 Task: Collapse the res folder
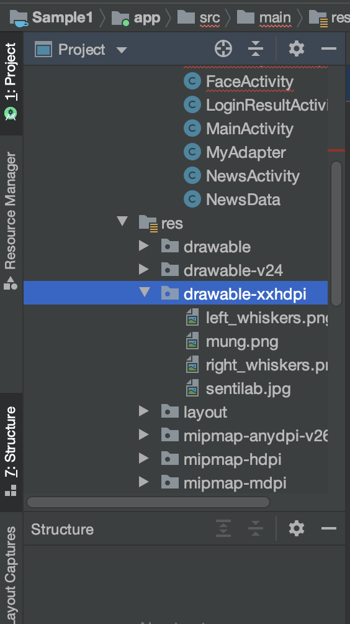click(122, 221)
